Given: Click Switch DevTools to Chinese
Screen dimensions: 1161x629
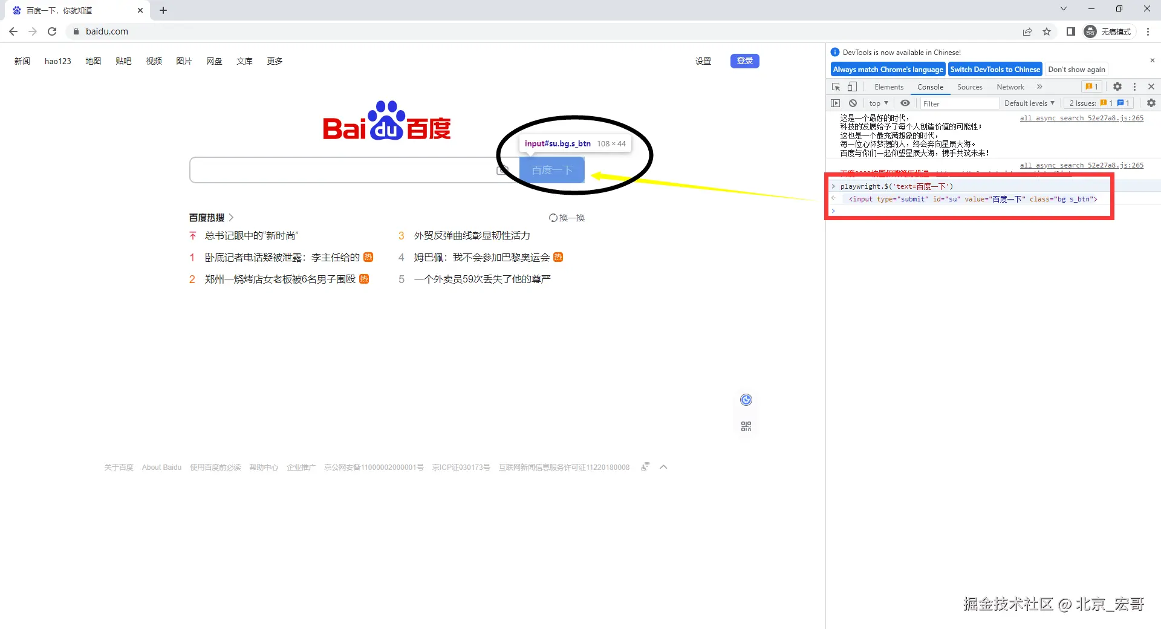Looking at the screenshot, I should coord(995,70).
